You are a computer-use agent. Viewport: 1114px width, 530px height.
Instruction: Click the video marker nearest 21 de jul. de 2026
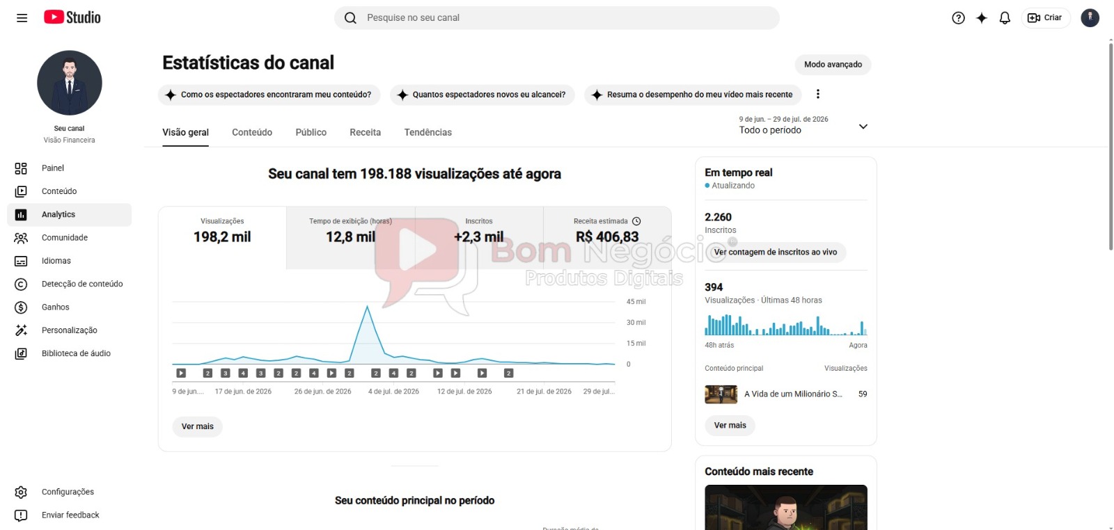[x=508, y=374]
